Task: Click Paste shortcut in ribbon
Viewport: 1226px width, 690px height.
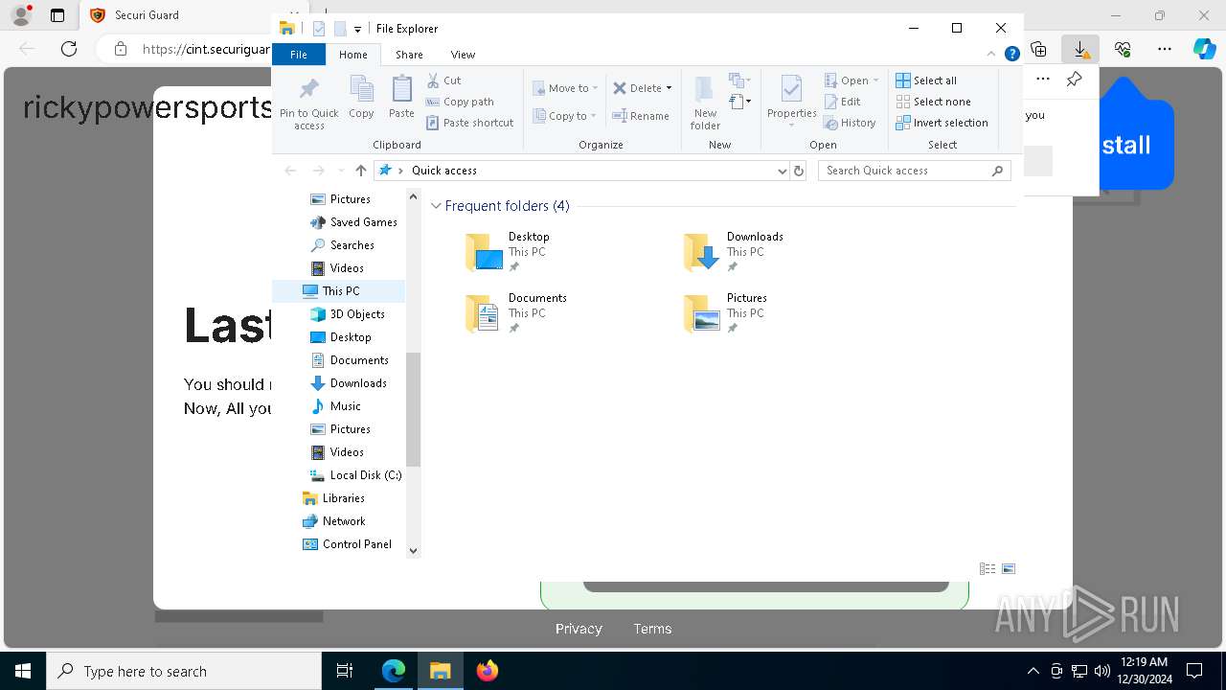Action: coord(470,123)
